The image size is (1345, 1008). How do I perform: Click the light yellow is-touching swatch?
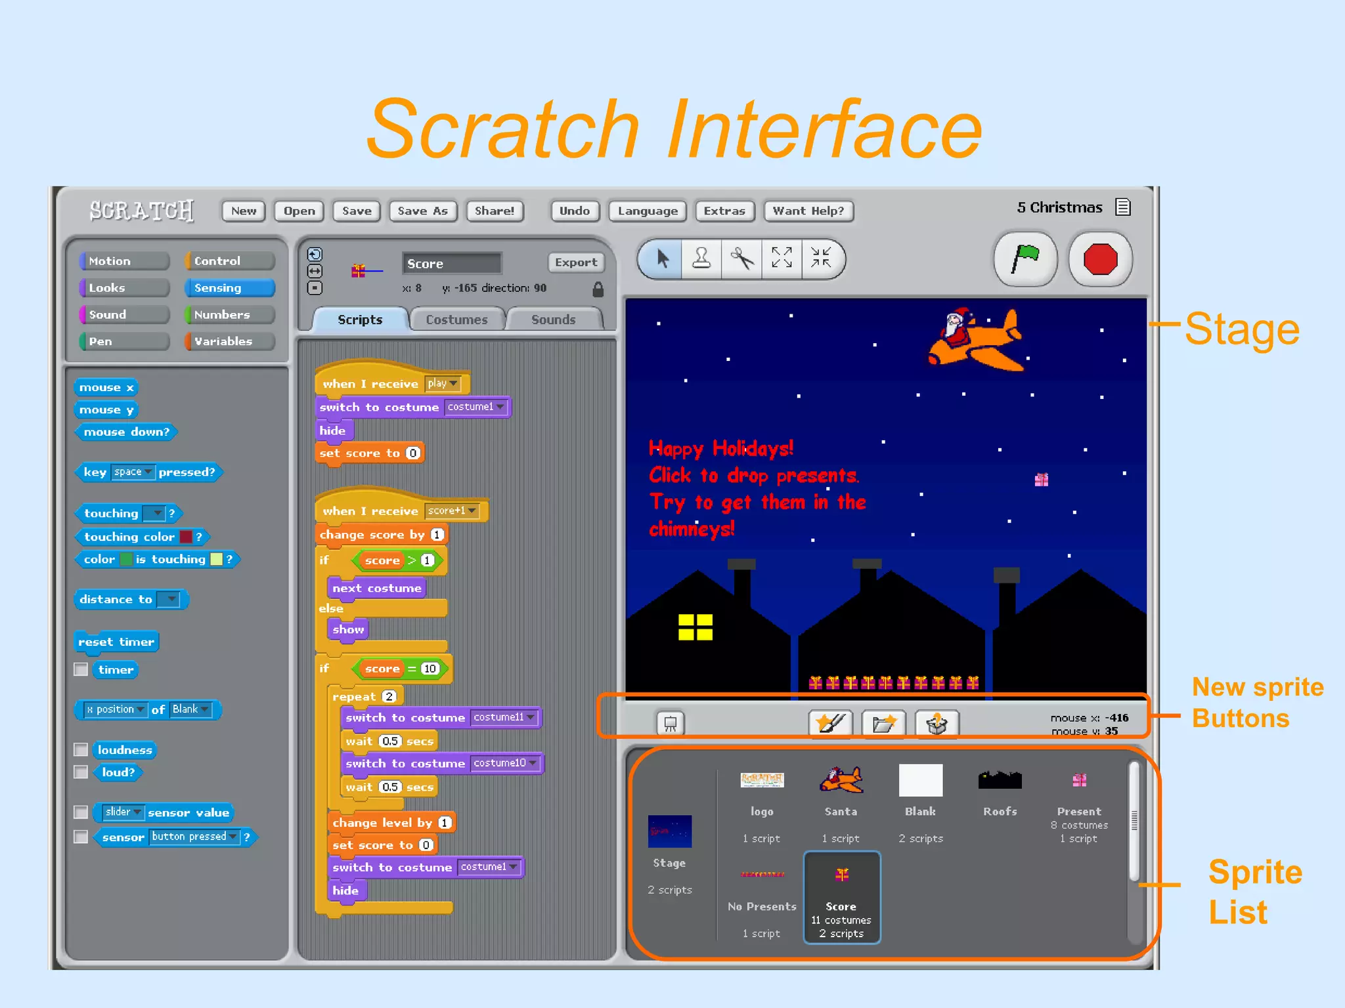pos(215,559)
